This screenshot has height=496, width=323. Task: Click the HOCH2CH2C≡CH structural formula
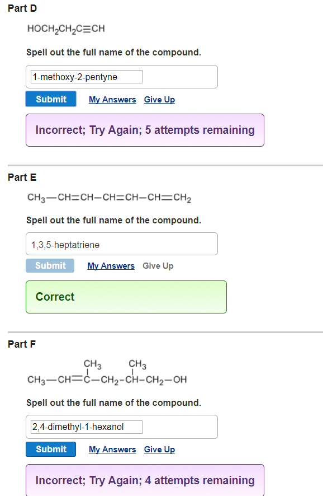(x=66, y=28)
